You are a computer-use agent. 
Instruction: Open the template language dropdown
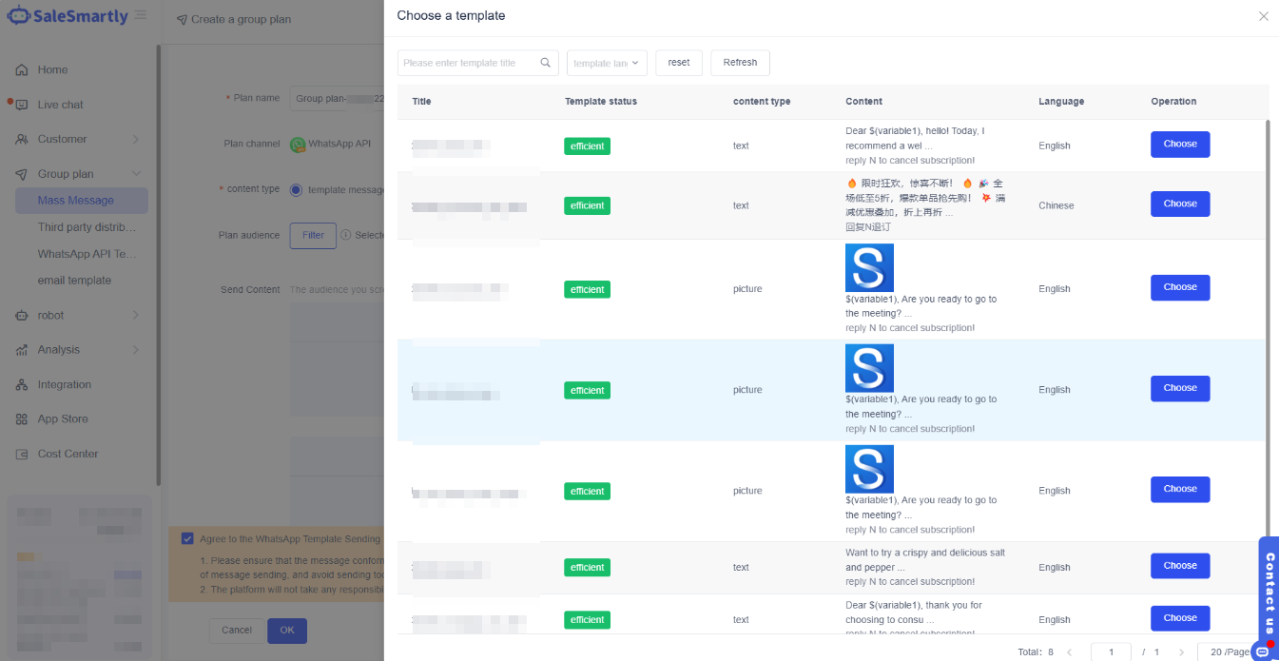607,63
